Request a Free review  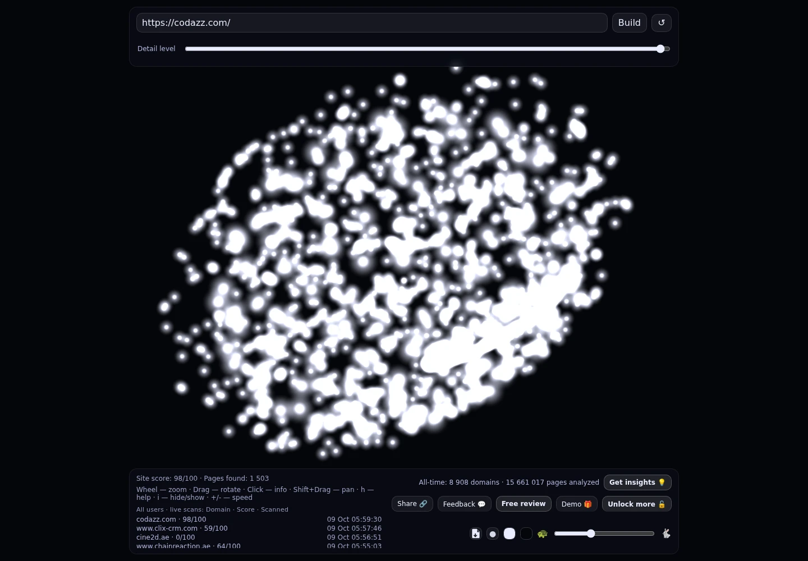point(524,504)
